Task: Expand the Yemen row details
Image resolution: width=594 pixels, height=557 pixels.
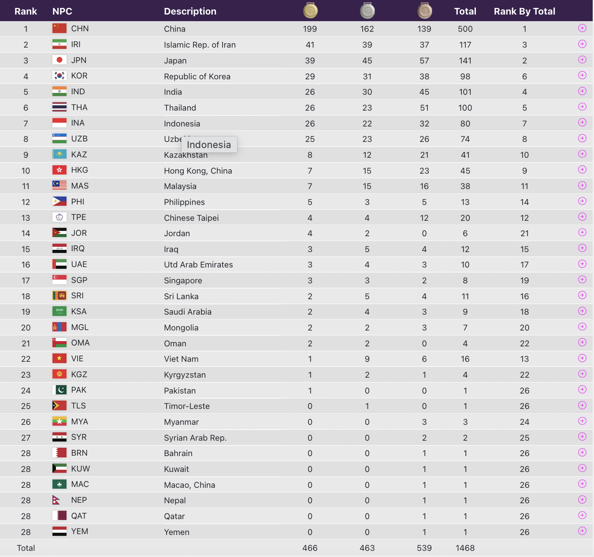Action: pyautogui.click(x=582, y=531)
